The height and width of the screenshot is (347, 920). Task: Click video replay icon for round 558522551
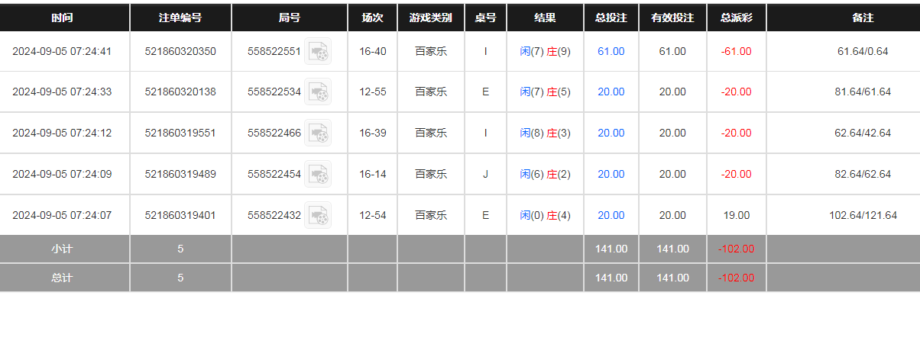pos(318,51)
